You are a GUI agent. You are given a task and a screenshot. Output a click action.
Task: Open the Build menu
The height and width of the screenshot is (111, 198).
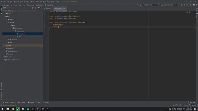point(37,2)
